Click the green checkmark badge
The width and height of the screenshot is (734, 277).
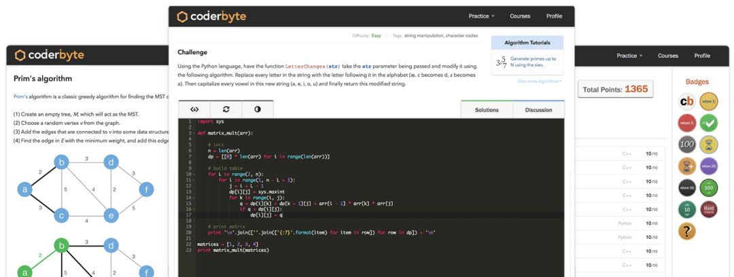pos(709,123)
